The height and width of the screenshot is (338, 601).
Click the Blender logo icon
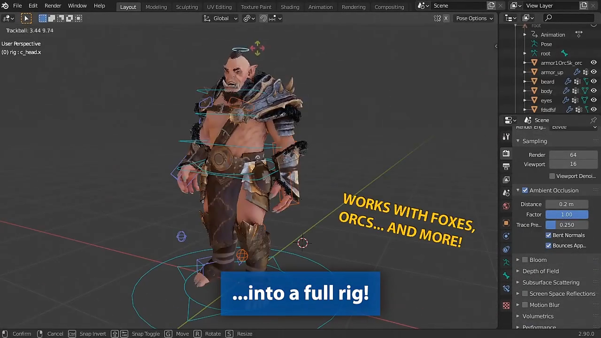(x=5, y=6)
